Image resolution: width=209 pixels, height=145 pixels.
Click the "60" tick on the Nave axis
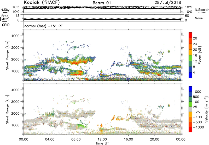(x=187, y=16)
